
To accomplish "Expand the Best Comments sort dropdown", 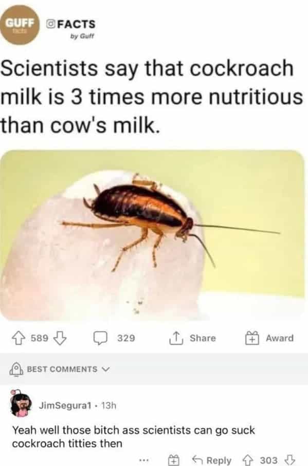I will tap(60, 369).
